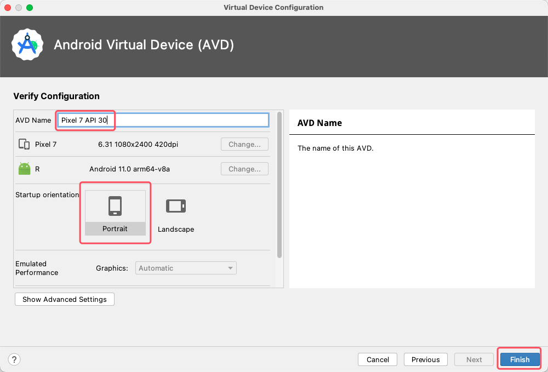Click the 'Android 11.0 arm64-v8a' text
This screenshot has height=372, width=548.
pyautogui.click(x=130, y=169)
